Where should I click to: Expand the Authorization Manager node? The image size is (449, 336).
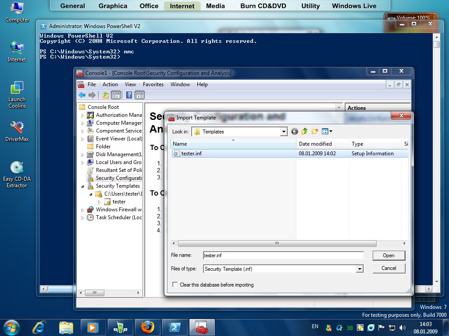pyautogui.click(x=82, y=115)
